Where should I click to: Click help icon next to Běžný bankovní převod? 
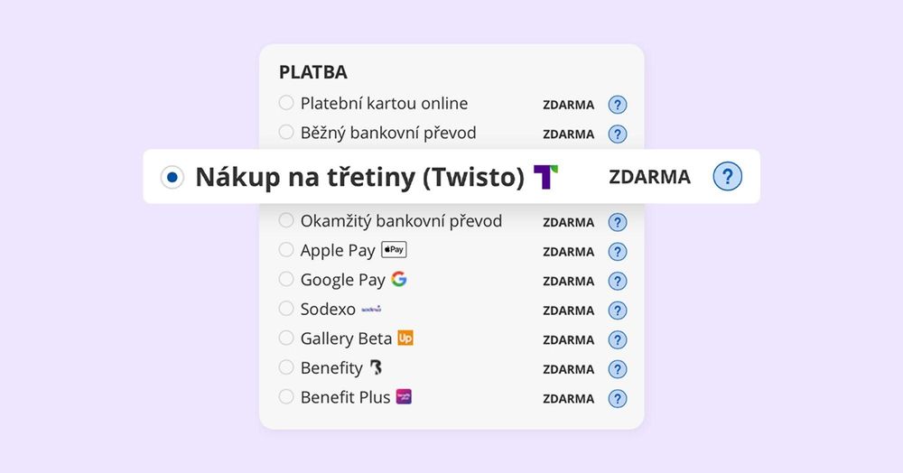click(x=618, y=134)
